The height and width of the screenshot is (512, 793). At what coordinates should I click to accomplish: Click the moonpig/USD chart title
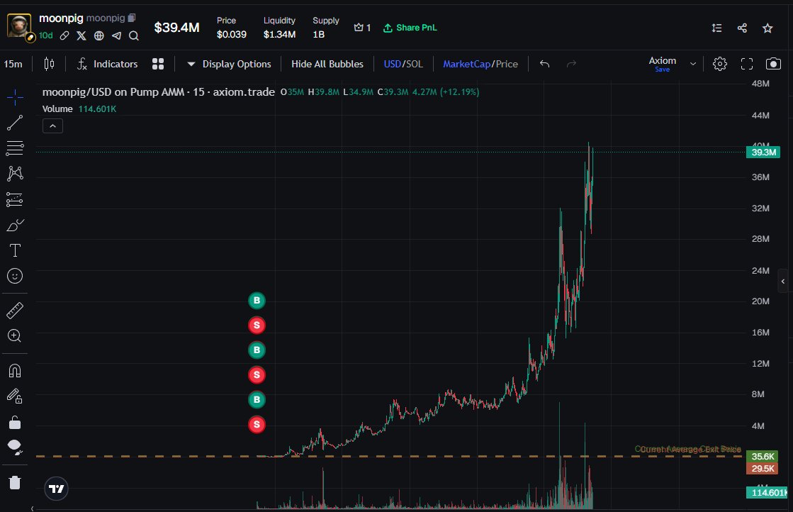(x=158, y=92)
